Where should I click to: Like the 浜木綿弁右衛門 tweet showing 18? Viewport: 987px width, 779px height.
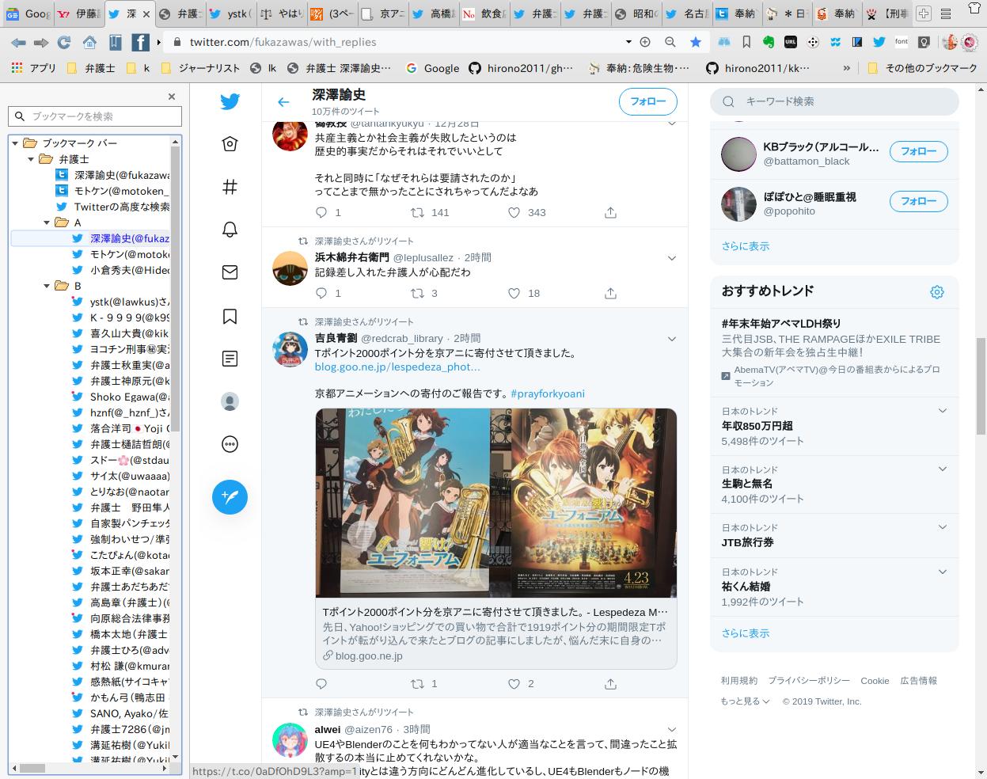[514, 293]
